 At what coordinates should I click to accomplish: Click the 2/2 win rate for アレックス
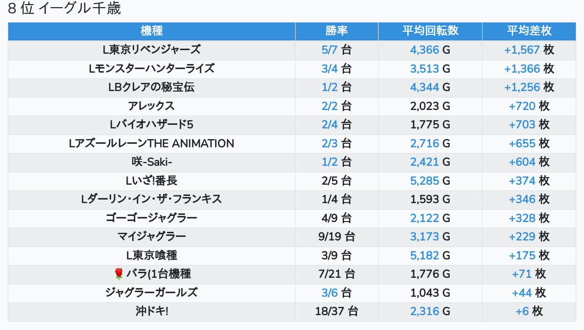point(330,106)
